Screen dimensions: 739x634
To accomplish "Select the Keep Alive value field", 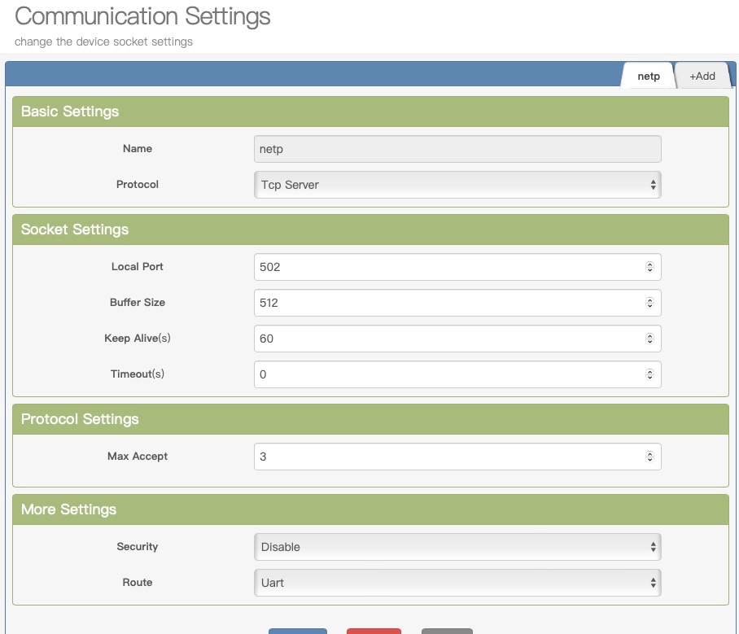I will 448,339.
